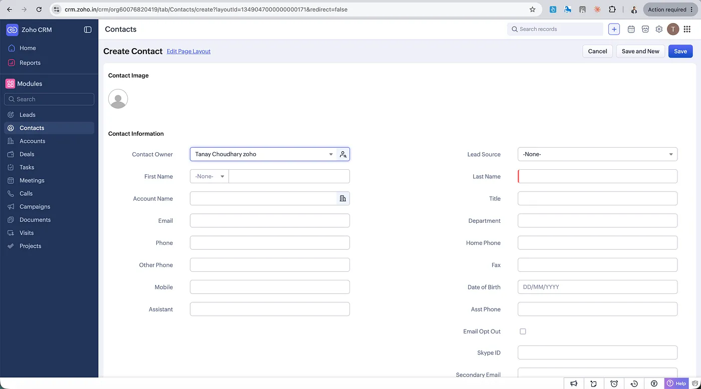Tick the Email Opt Out checkbox

pos(523,331)
